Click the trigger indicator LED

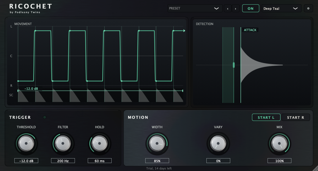click(45, 117)
